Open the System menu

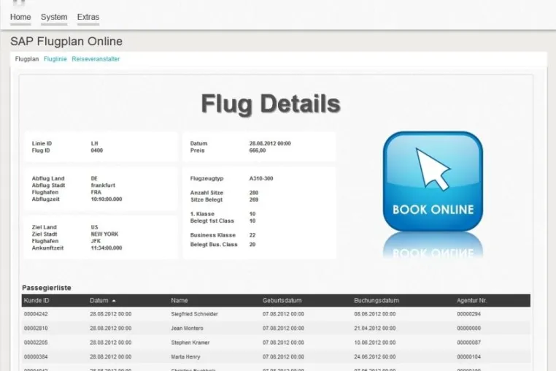click(x=54, y=17)
